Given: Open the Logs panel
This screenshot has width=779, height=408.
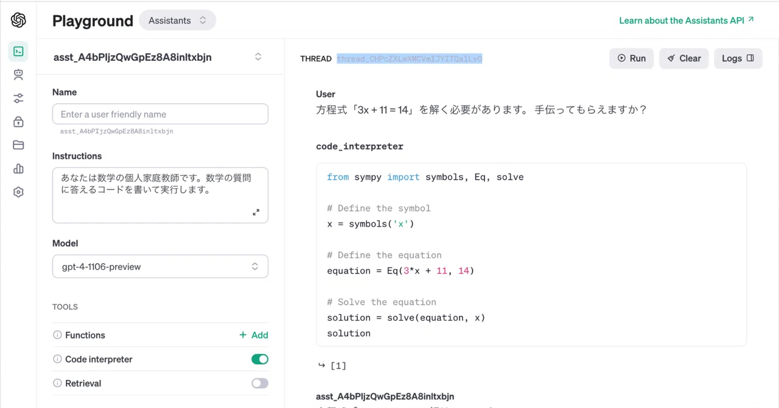Looking at the screenshot, I should point(738,58).
